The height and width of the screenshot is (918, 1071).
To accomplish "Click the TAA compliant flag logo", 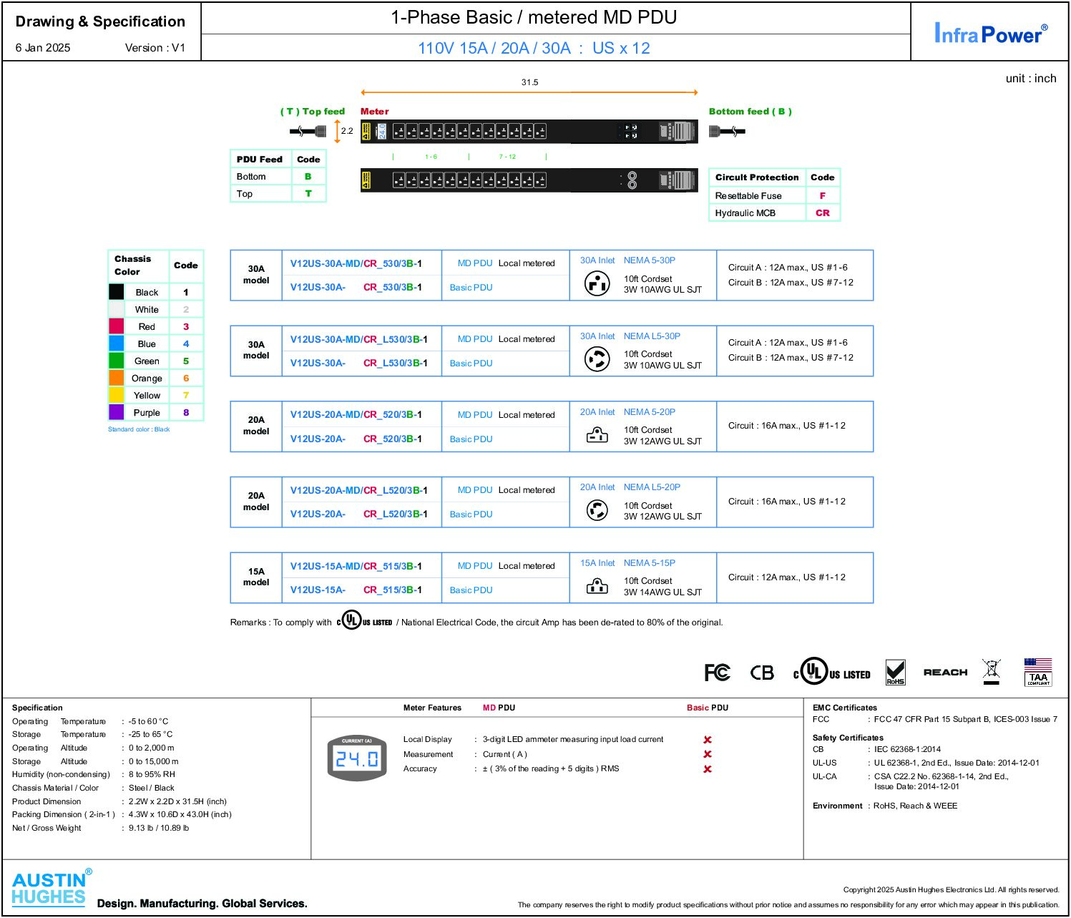I will [1038, 672].
